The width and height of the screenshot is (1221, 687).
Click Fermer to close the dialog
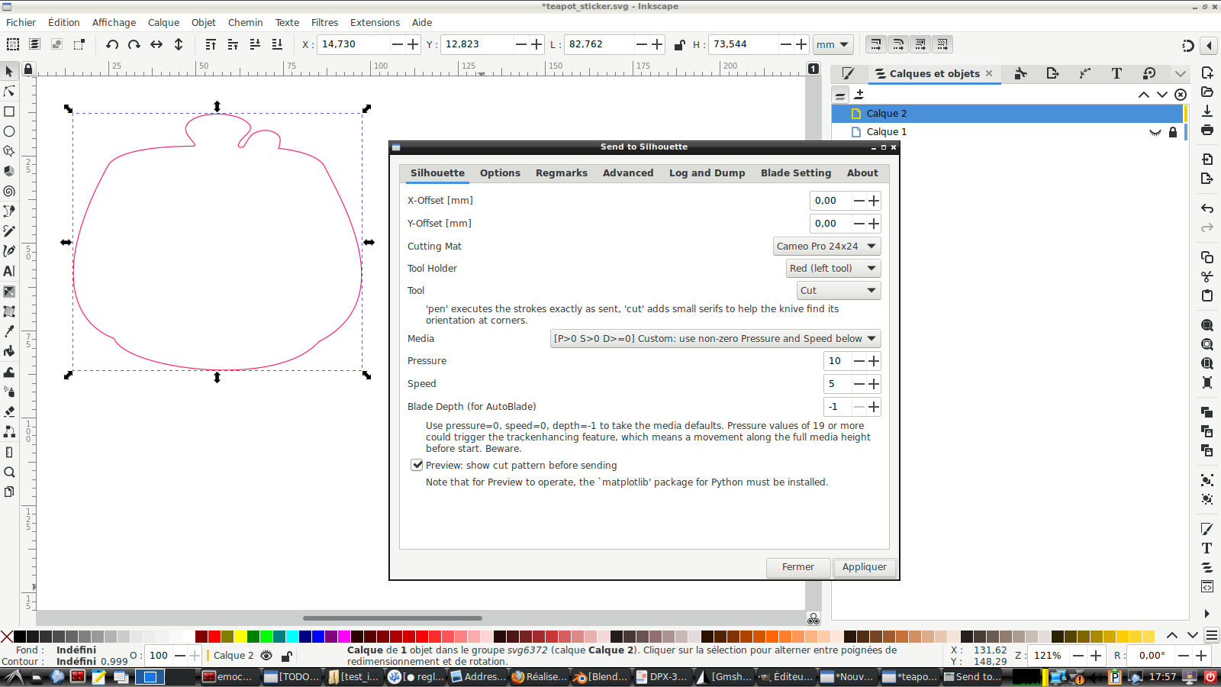[x=797, y=567]
